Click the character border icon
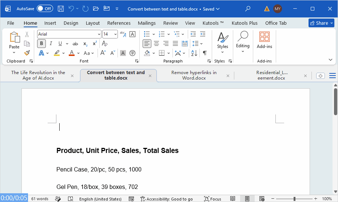338x202 pixels. pyautogui.click(x=132, y=34)
